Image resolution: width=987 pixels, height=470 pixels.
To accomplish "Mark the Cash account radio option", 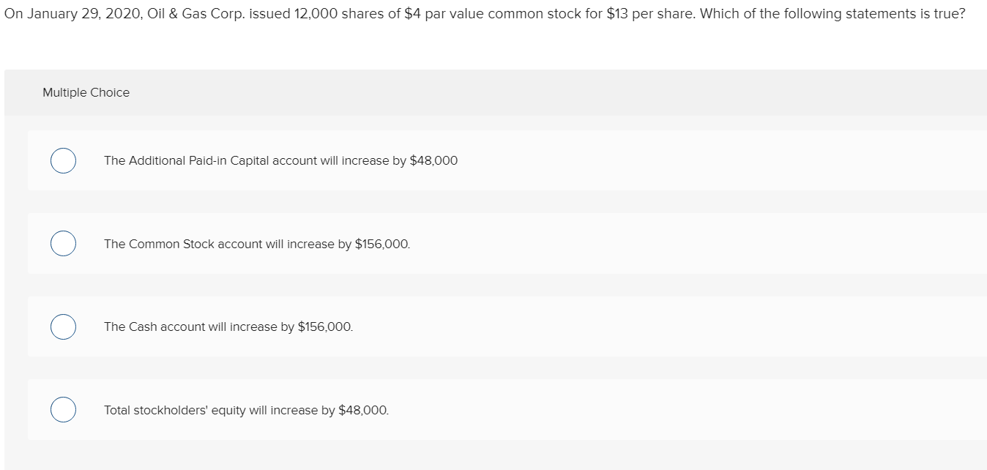I will [x=64, y=327].
